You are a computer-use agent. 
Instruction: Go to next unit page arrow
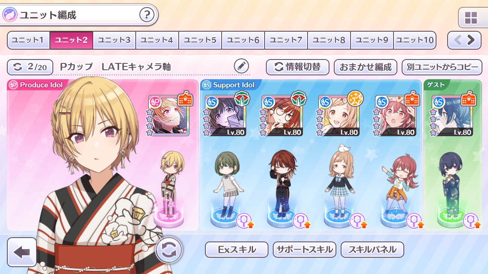coord(471,40)
